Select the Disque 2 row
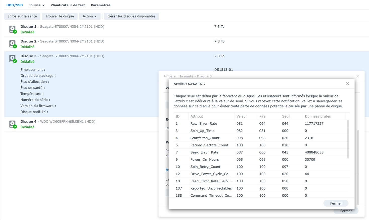Viewport: 369px width, 220px height. pyautogui.click(x=187, y=44)
